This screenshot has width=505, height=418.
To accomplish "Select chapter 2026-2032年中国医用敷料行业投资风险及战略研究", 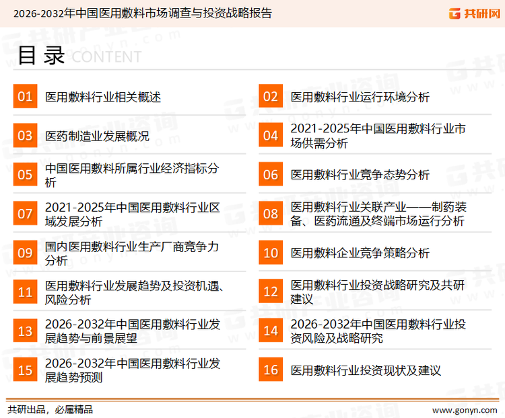I will point(378,331).
